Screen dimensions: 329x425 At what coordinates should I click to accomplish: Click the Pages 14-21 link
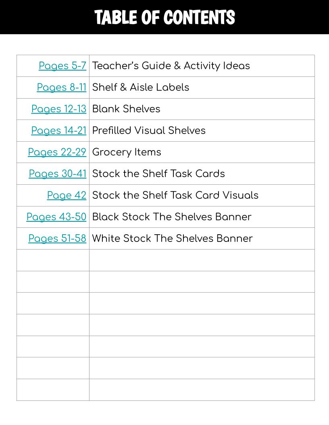(x=59, y=131)
